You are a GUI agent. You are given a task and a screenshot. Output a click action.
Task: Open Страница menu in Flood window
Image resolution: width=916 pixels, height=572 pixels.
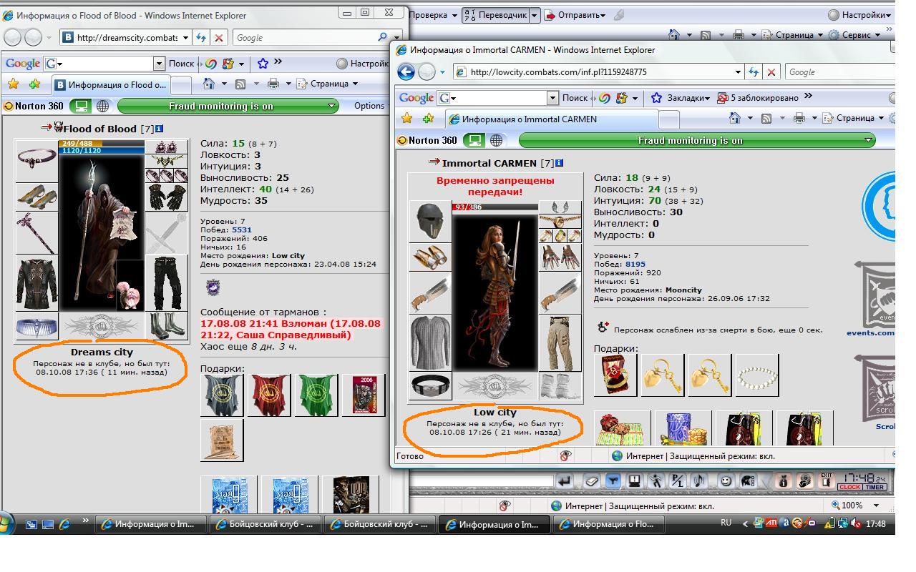[x=328, y=84]
